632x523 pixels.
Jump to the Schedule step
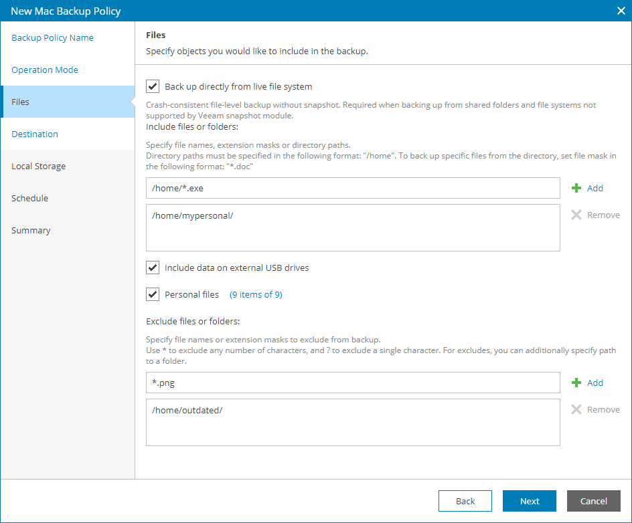pyautogui.click(x=29, y=199)
